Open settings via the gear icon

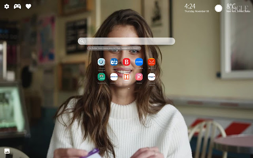[7, 6]
